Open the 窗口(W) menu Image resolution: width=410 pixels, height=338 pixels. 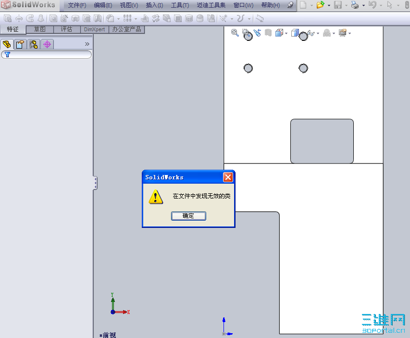click(243, 5)
